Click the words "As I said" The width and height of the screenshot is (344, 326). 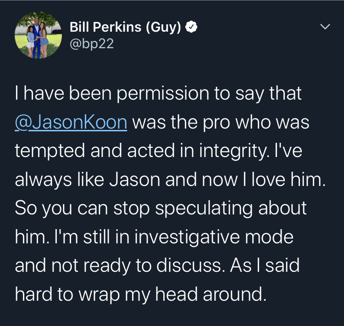[x=271, y=265]
